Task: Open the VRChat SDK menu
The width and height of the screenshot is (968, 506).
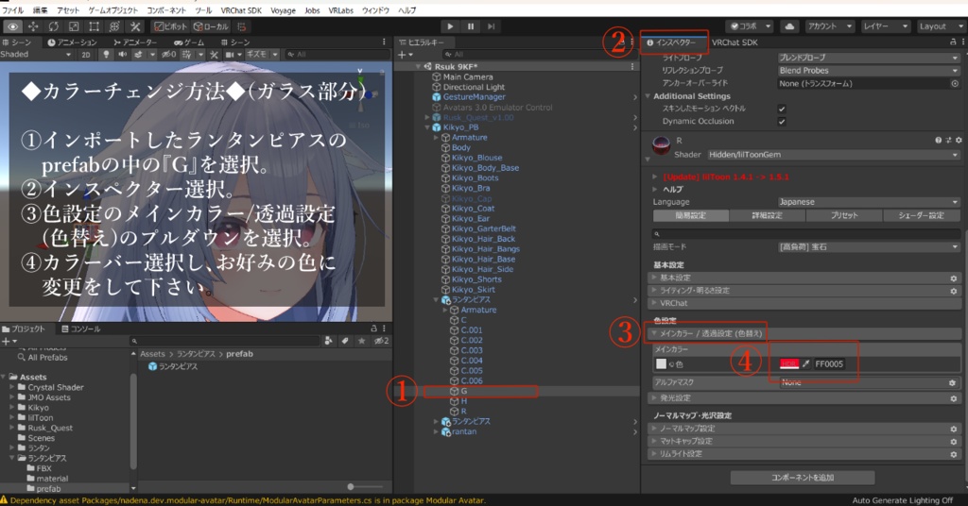Action: tap(241, 10)
